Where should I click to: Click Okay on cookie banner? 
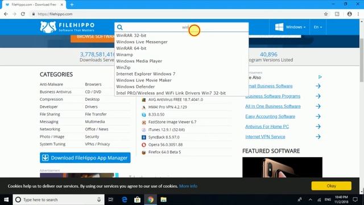click(x=331, y=186)
